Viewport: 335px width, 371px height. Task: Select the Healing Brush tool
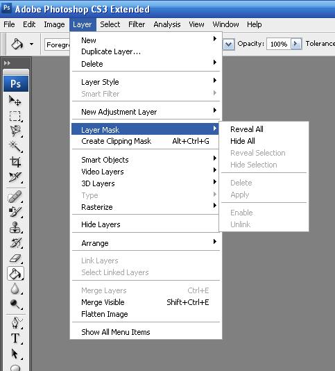[15, 197]
